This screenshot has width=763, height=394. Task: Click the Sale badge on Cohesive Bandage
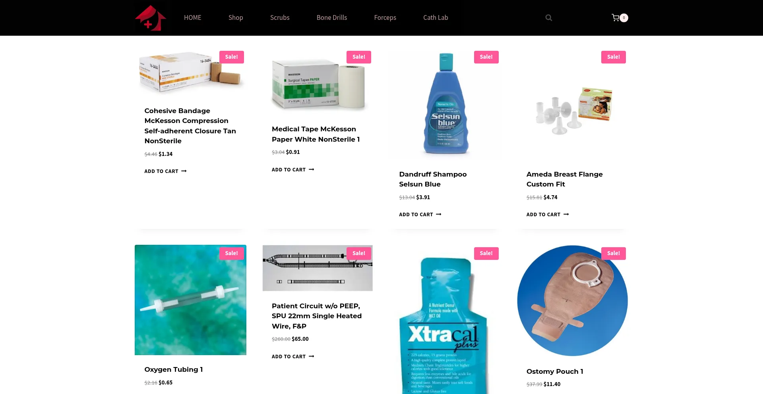tap(232, 57)
